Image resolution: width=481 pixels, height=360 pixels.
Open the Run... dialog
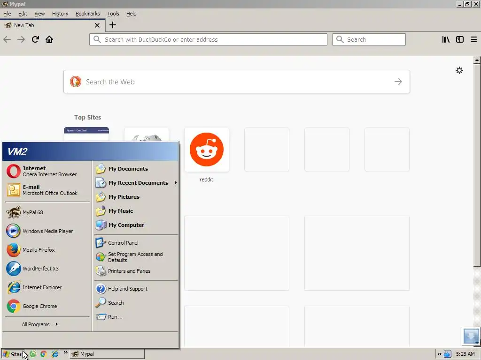(x=136, y=317)
